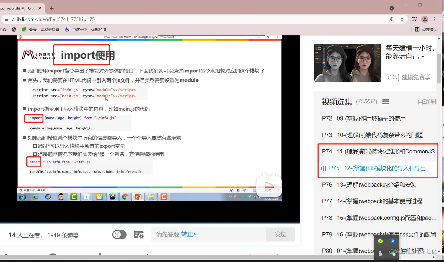444x262 pixels.
Task: Select the bilibili URL in address bar
Action: tap(53, 19)
